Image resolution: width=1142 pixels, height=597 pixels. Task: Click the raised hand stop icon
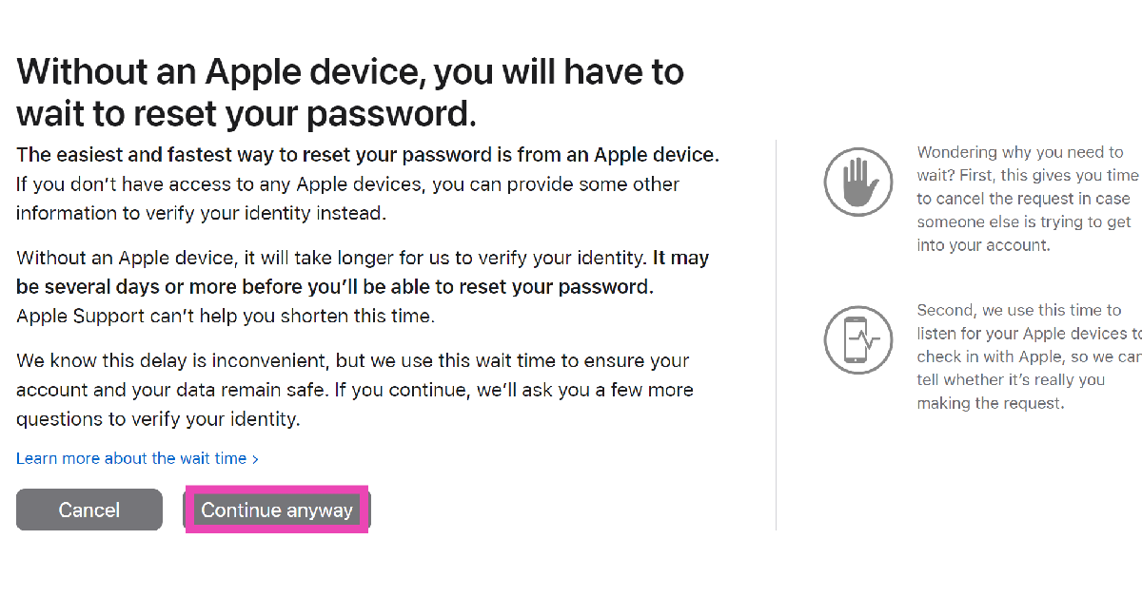point(857,181)
